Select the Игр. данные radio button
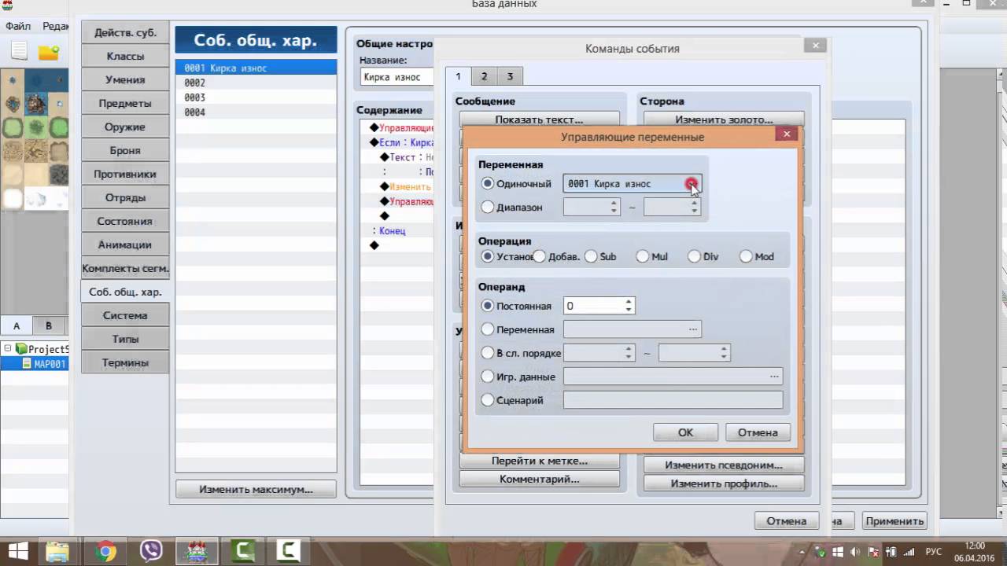This screenshot has height=566, width=1007. [x=488, y=377]
